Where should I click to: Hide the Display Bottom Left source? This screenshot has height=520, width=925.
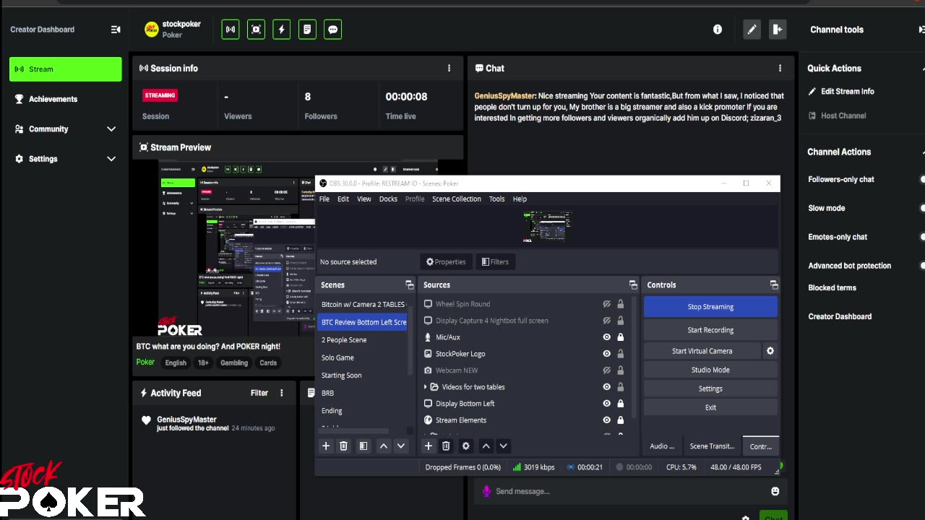click(x=606, y=404)
